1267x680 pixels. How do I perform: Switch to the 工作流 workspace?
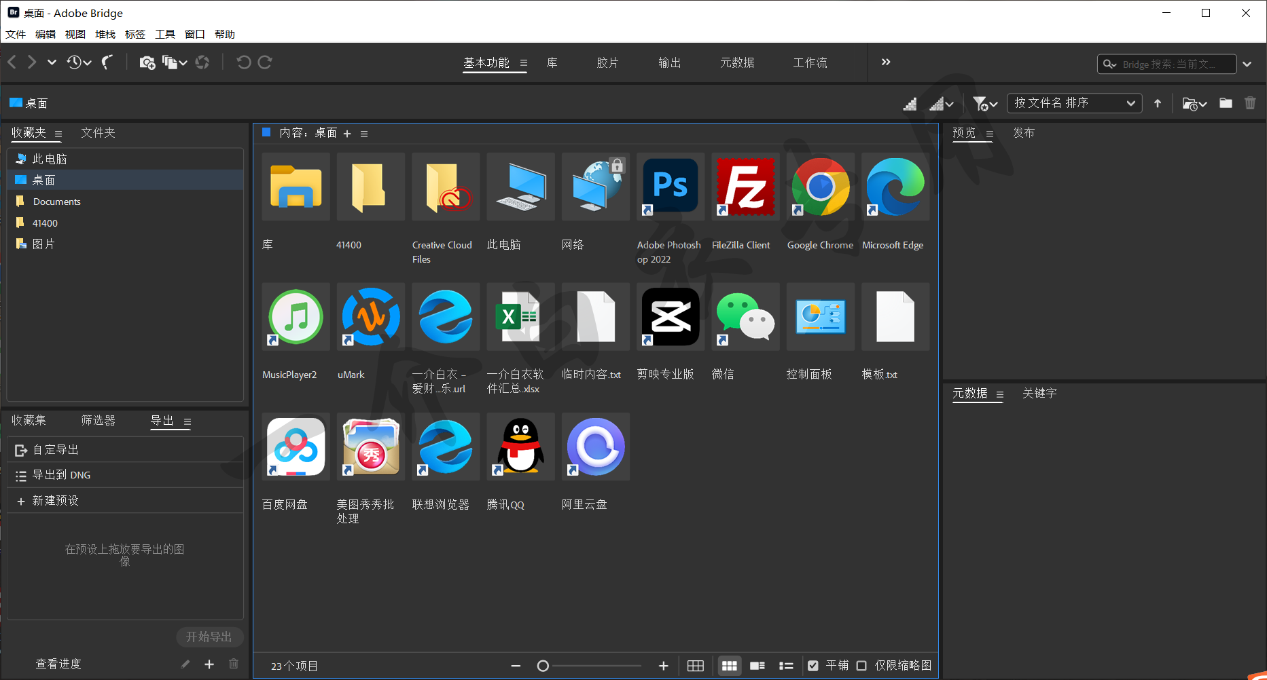coord(810,62)
